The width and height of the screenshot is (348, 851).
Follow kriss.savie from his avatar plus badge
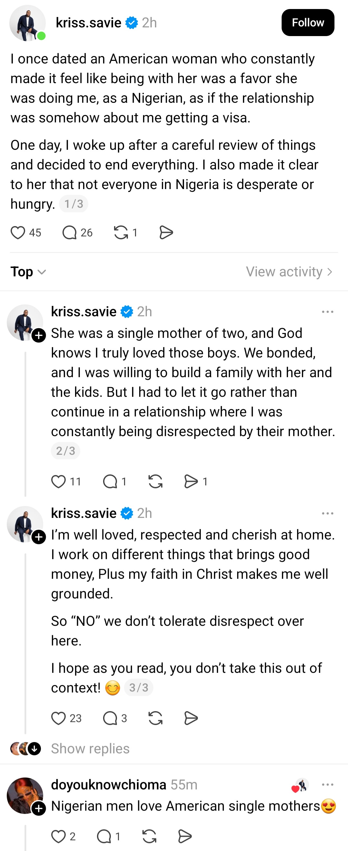[x=40, y=335]
